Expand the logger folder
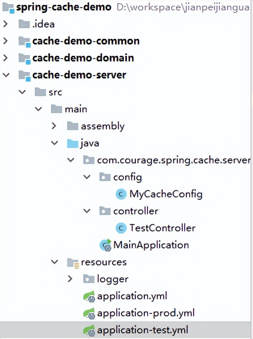This screenshot has width=253, height=339. click(x=70, y=279)
